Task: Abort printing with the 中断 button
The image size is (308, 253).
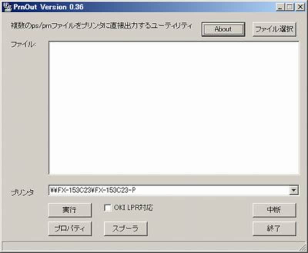Action: click(x=274, y=210)
